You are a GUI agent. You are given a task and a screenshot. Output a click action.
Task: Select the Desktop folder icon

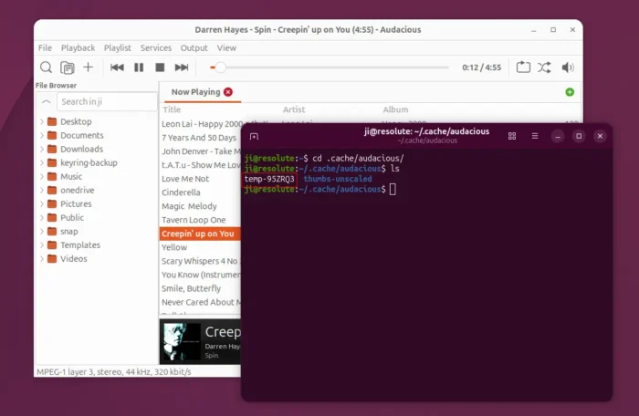[x=52, y=121]
